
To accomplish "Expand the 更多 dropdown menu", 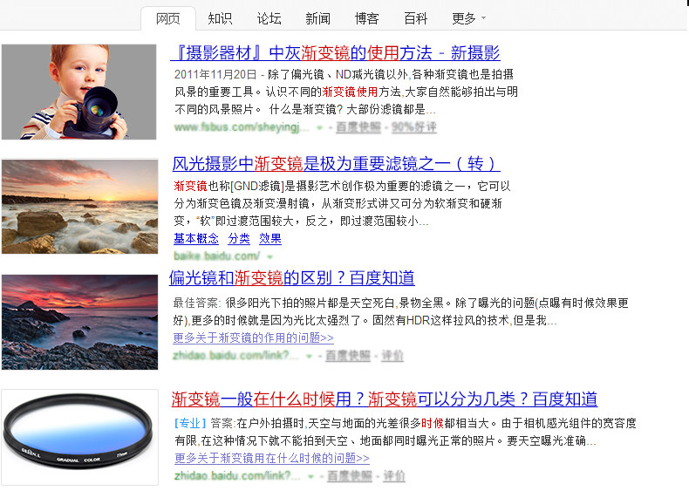I will pos(469,18).
